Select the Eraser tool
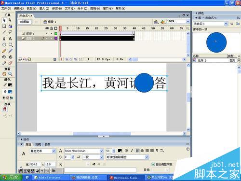Image resolution: width=241 pixels, height=181 pixels. [x=11, y=63]
